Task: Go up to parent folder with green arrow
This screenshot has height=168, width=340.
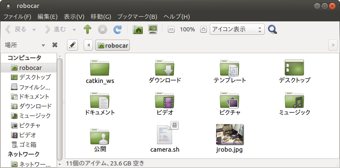Action: tap(88, 29)
